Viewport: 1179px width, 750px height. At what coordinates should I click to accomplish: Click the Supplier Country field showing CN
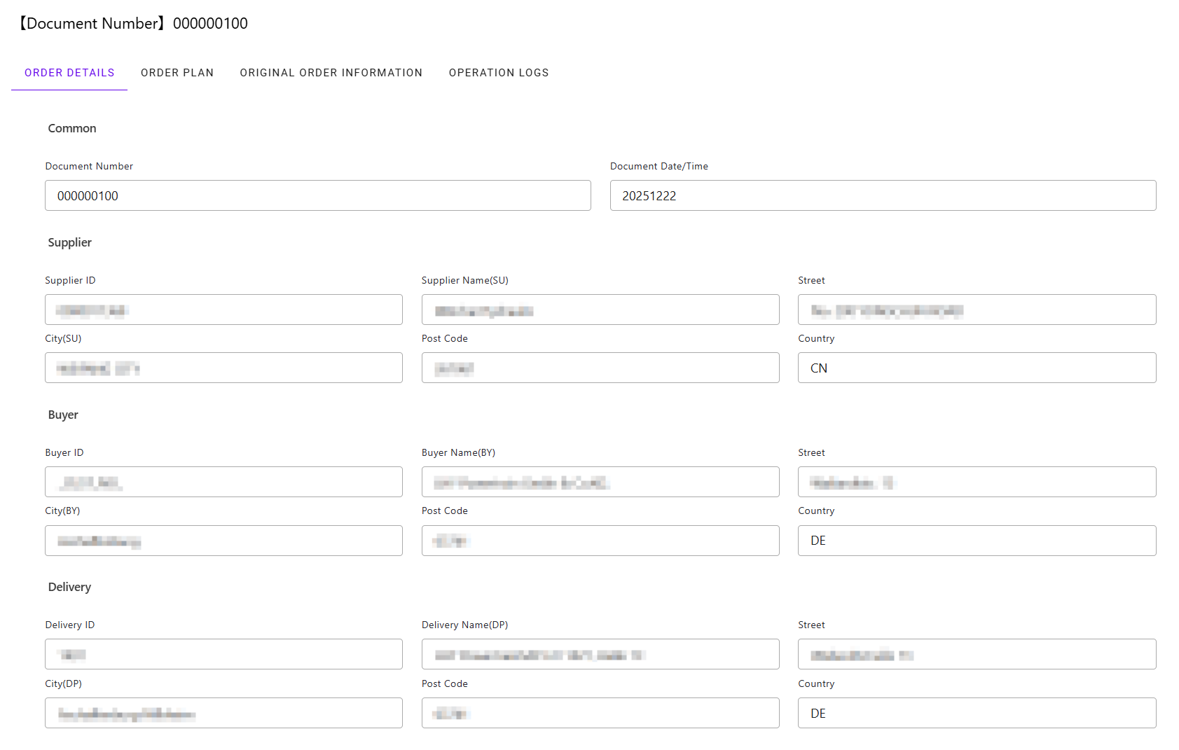point(976,368)
